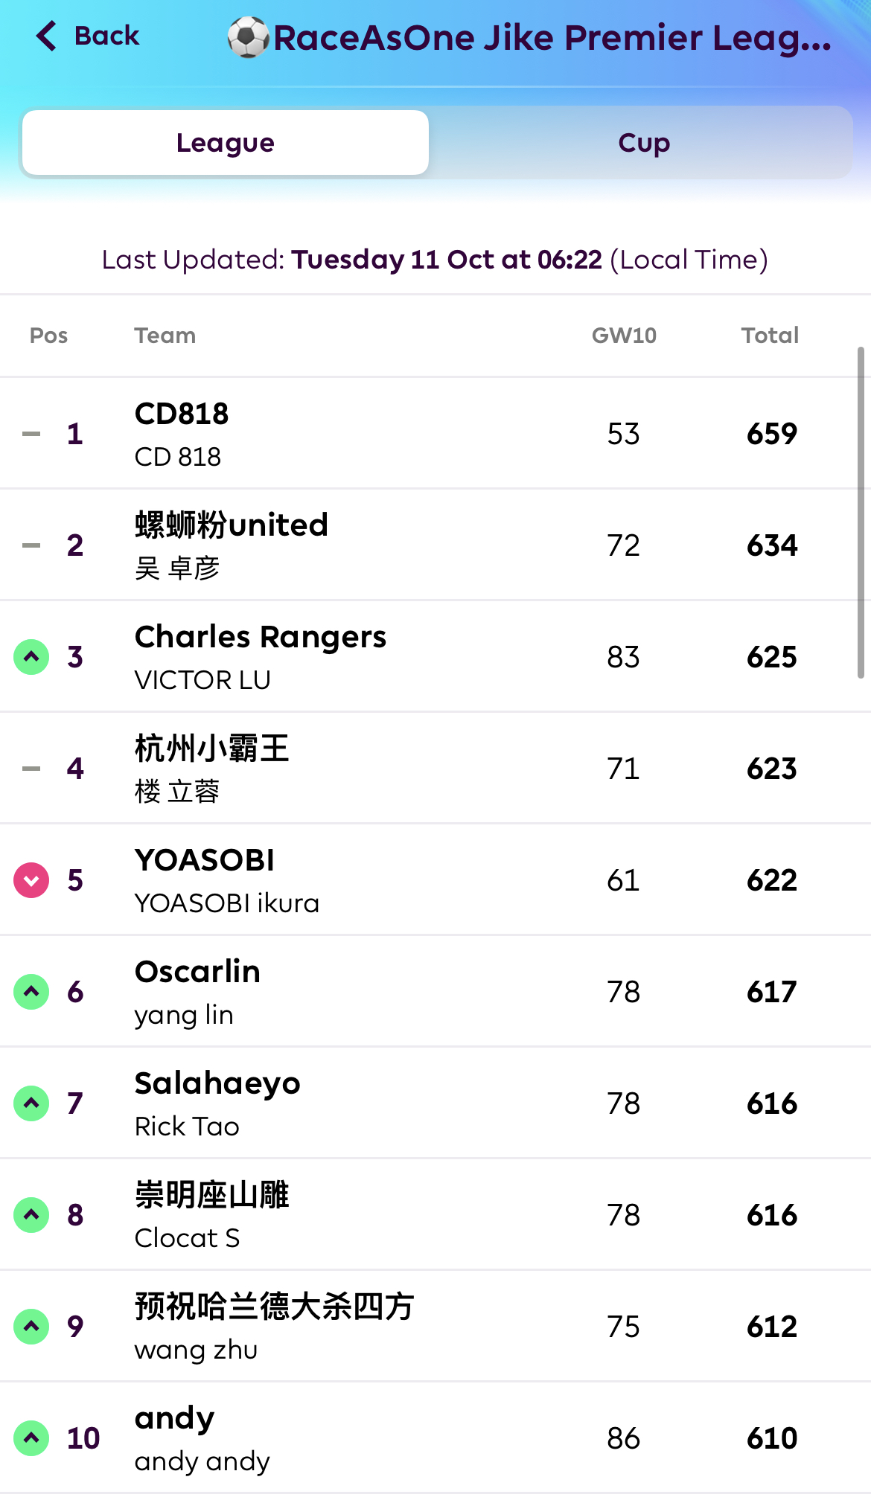
Task: Tap the league title RaceAsOne Jike Premier
Action: point(552,39)
